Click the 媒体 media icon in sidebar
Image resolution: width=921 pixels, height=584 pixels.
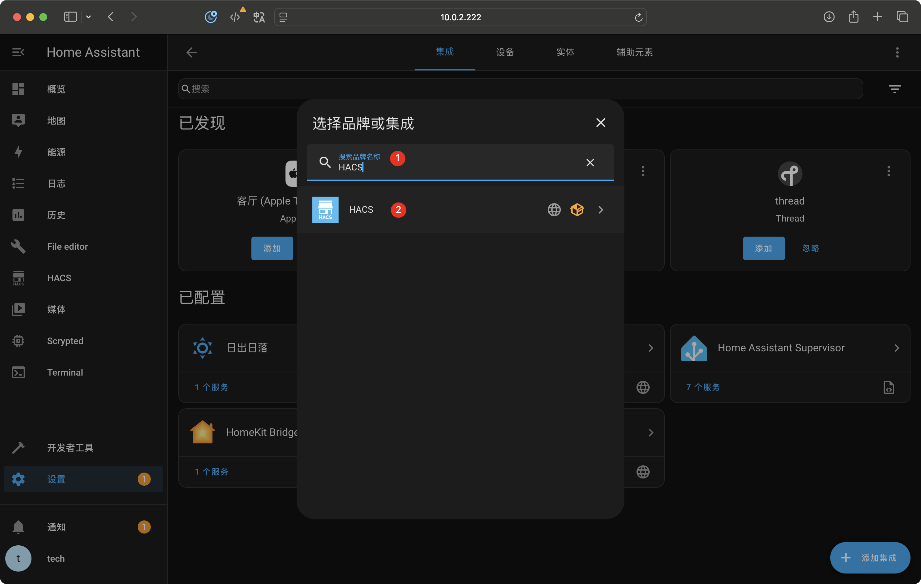click(18, 309)
